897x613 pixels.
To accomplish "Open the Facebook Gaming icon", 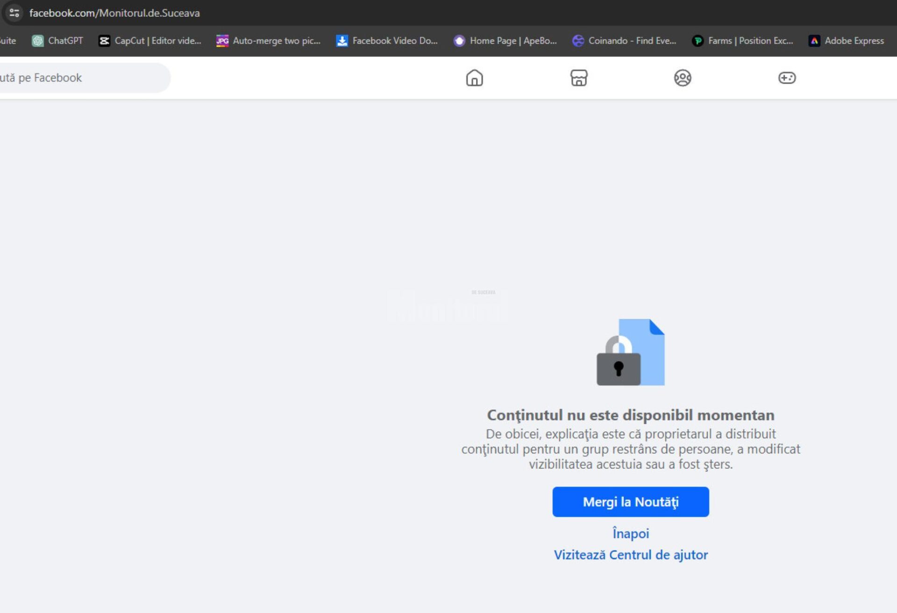I will pyautogui.click(x=787, y=78).
